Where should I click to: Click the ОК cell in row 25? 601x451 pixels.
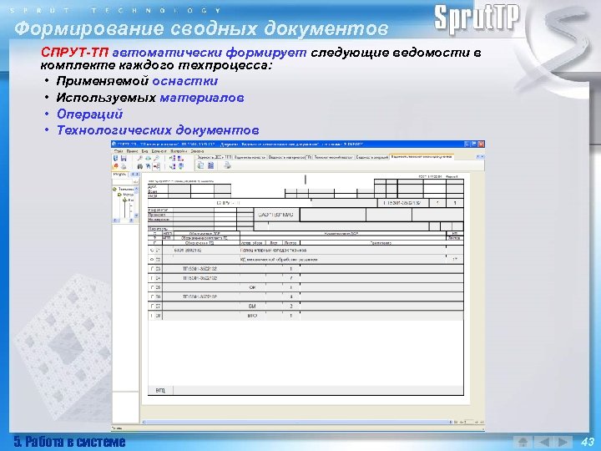click(x=252, y=287)
